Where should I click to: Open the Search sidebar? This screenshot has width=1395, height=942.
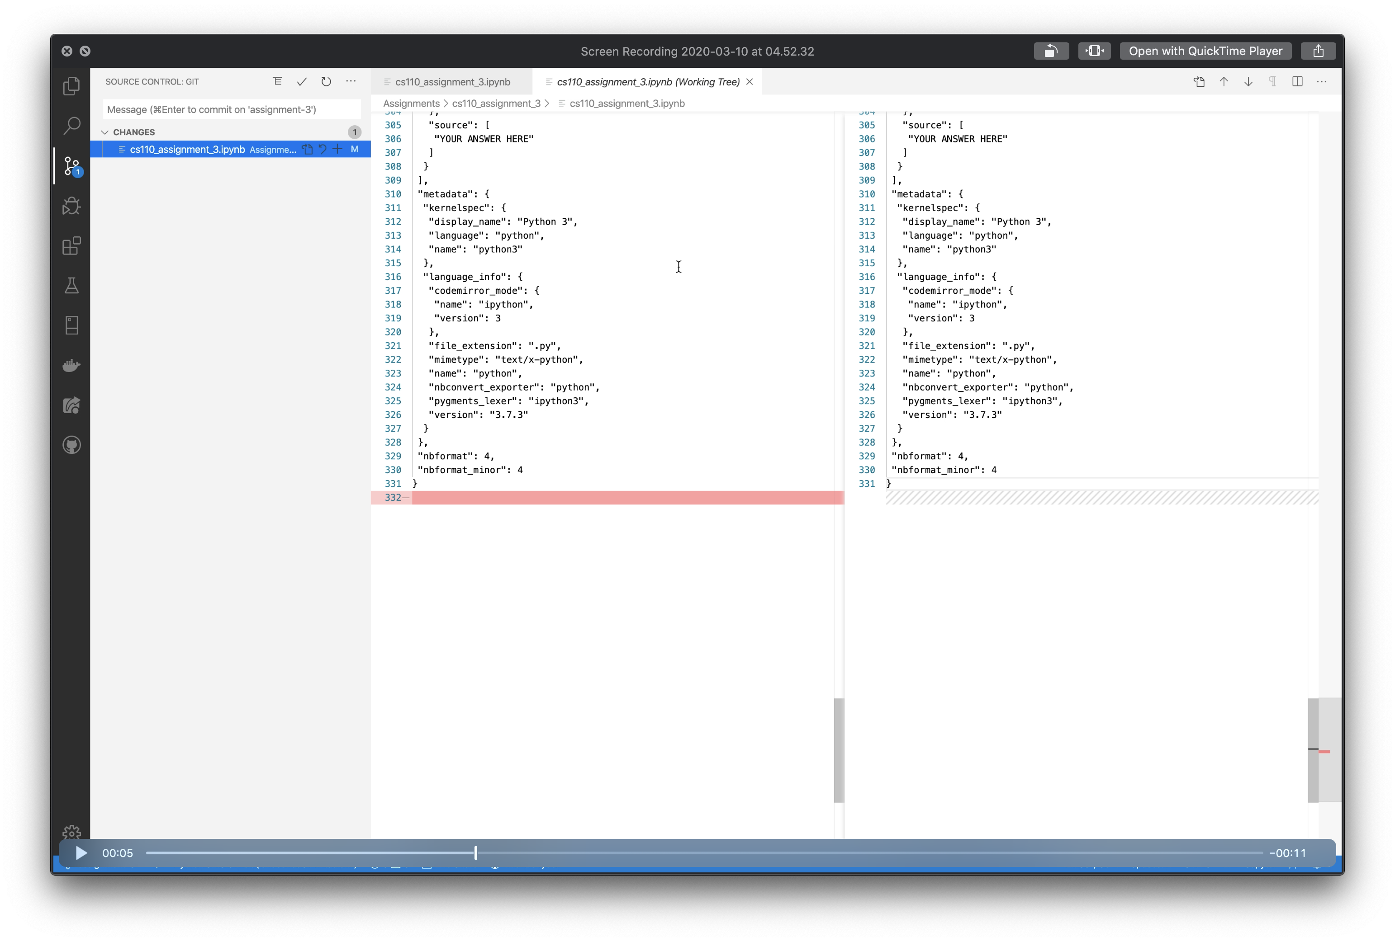[x=71, y=125]
